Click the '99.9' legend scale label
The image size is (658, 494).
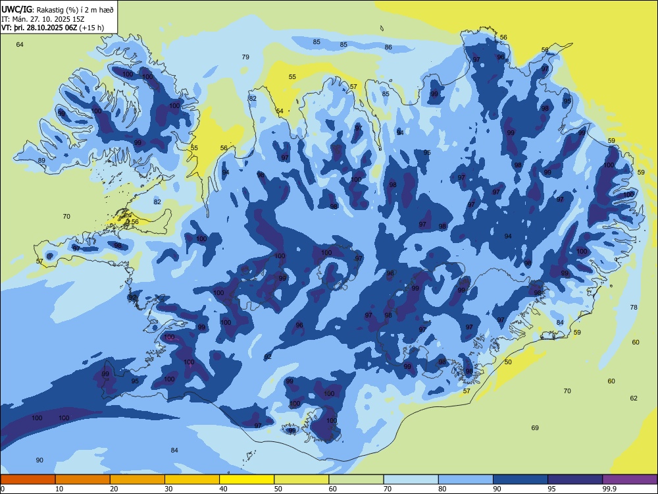609,489
